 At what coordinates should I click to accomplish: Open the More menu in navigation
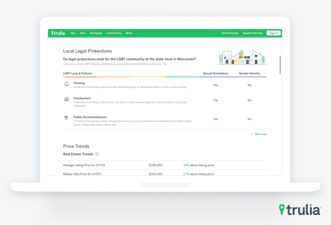point(129,33)
